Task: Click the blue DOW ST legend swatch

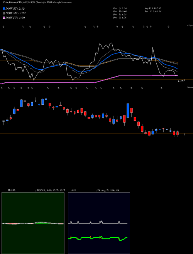Action: pos(4,8)
